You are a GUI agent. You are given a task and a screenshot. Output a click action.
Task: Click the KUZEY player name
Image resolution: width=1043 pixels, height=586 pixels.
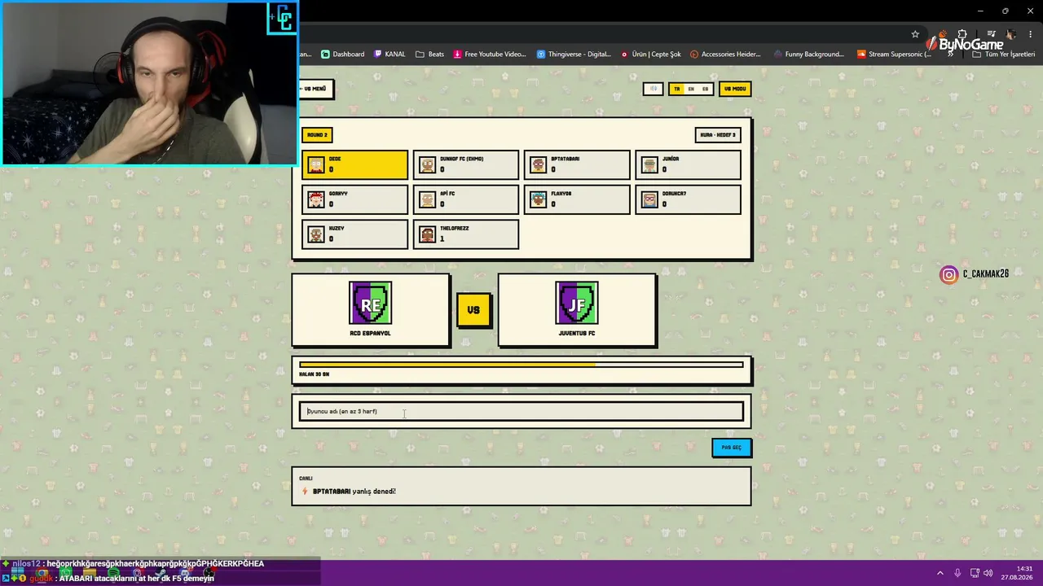(x=337, y=229)
